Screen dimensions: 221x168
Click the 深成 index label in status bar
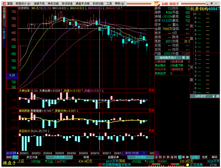pos(122,161)
